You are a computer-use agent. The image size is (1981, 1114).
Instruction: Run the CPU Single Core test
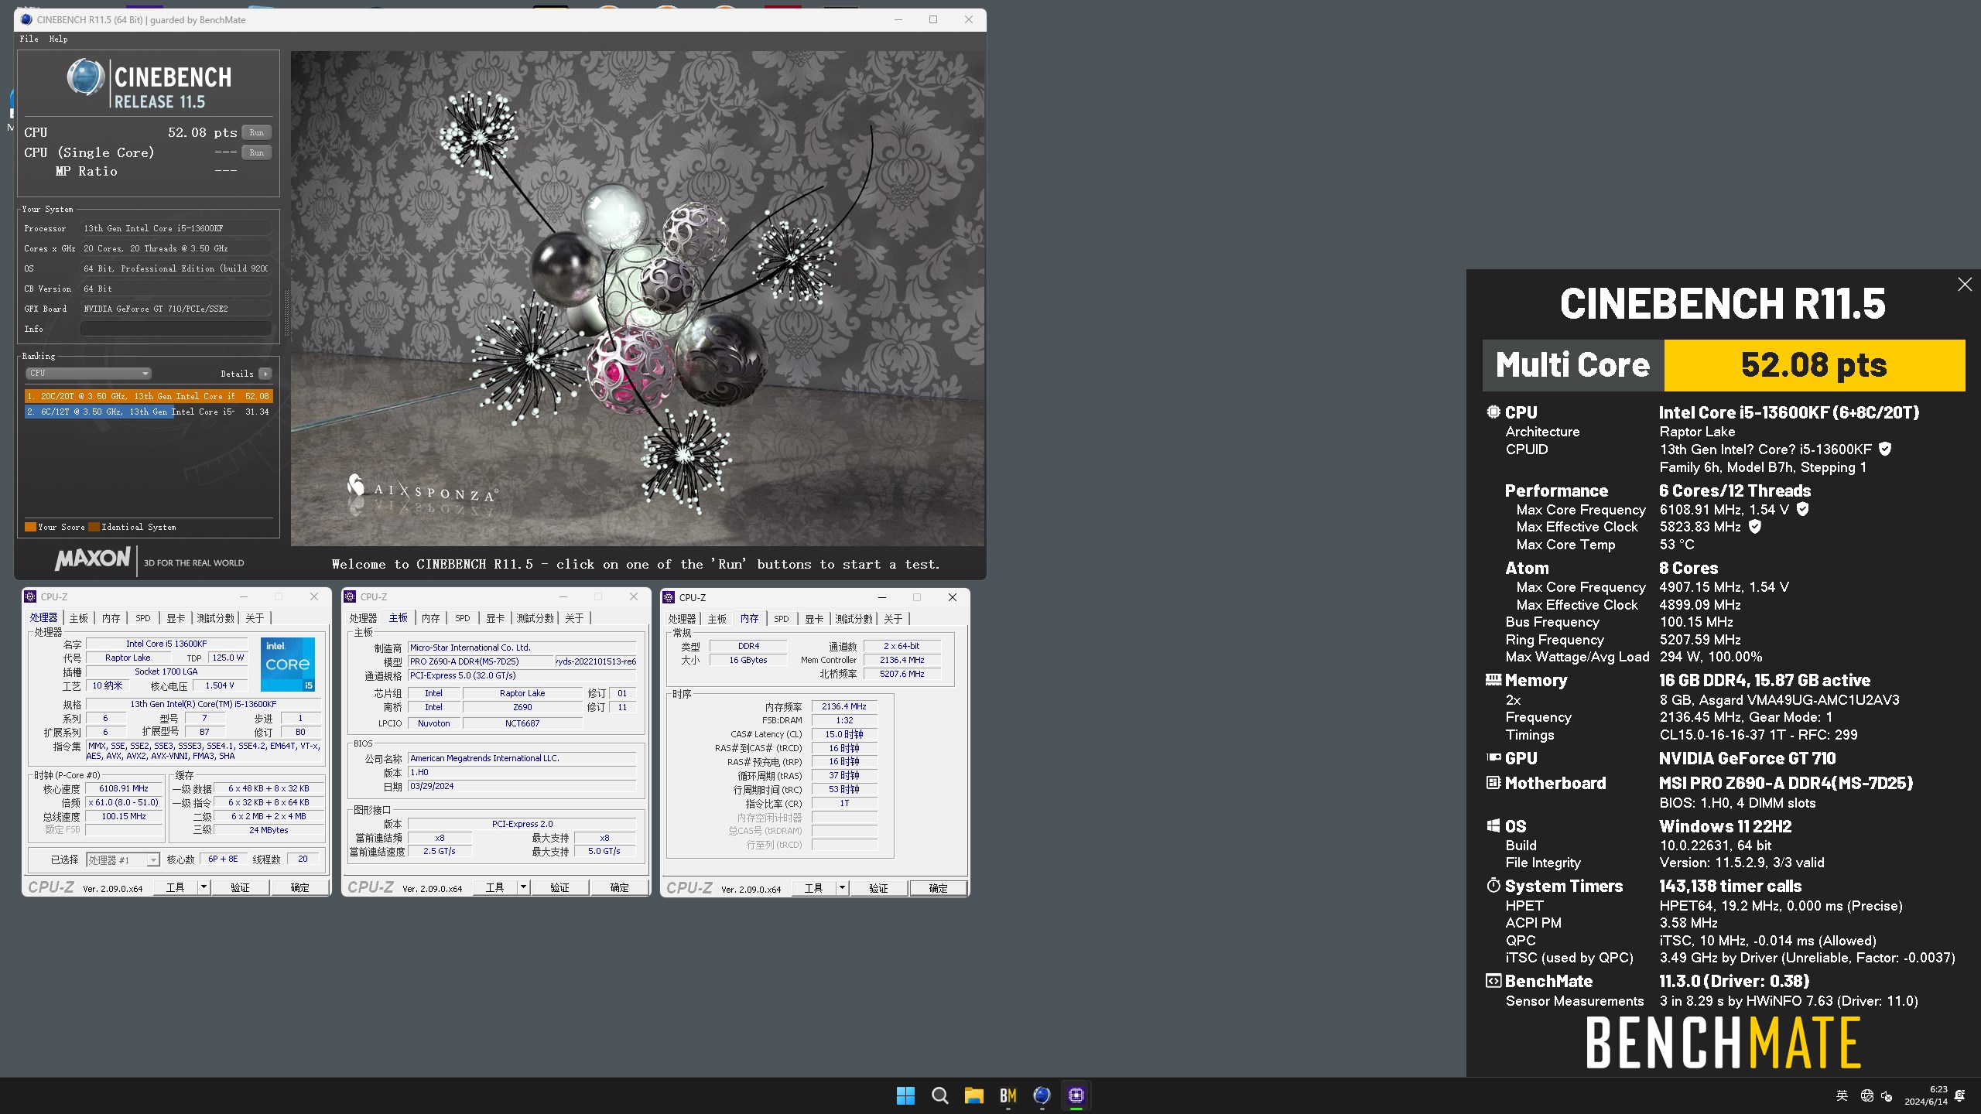pyautogui.click(x=256, y=152)
